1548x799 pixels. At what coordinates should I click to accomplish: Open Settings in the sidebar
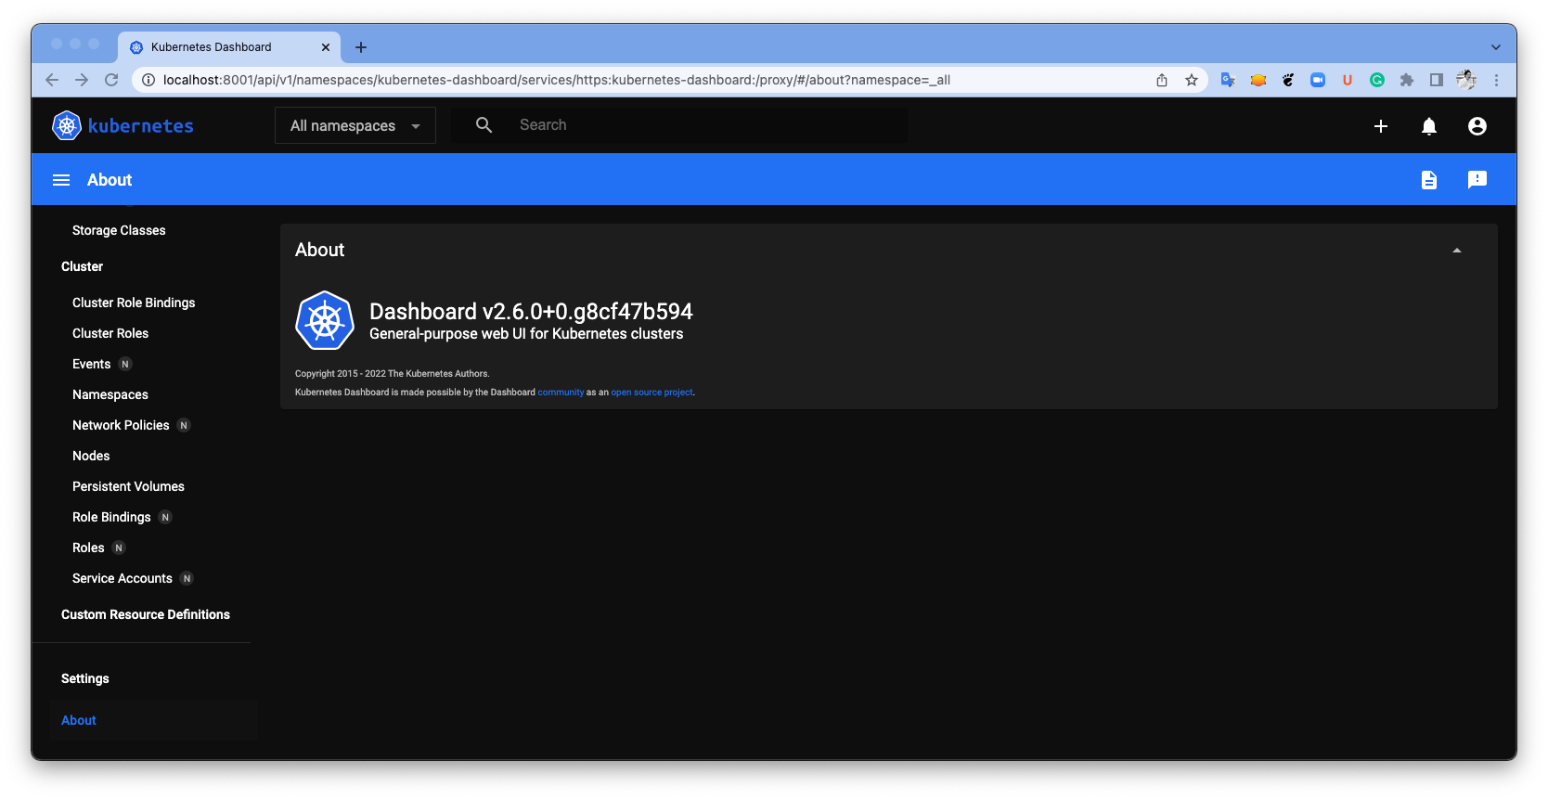click(85, 678)
